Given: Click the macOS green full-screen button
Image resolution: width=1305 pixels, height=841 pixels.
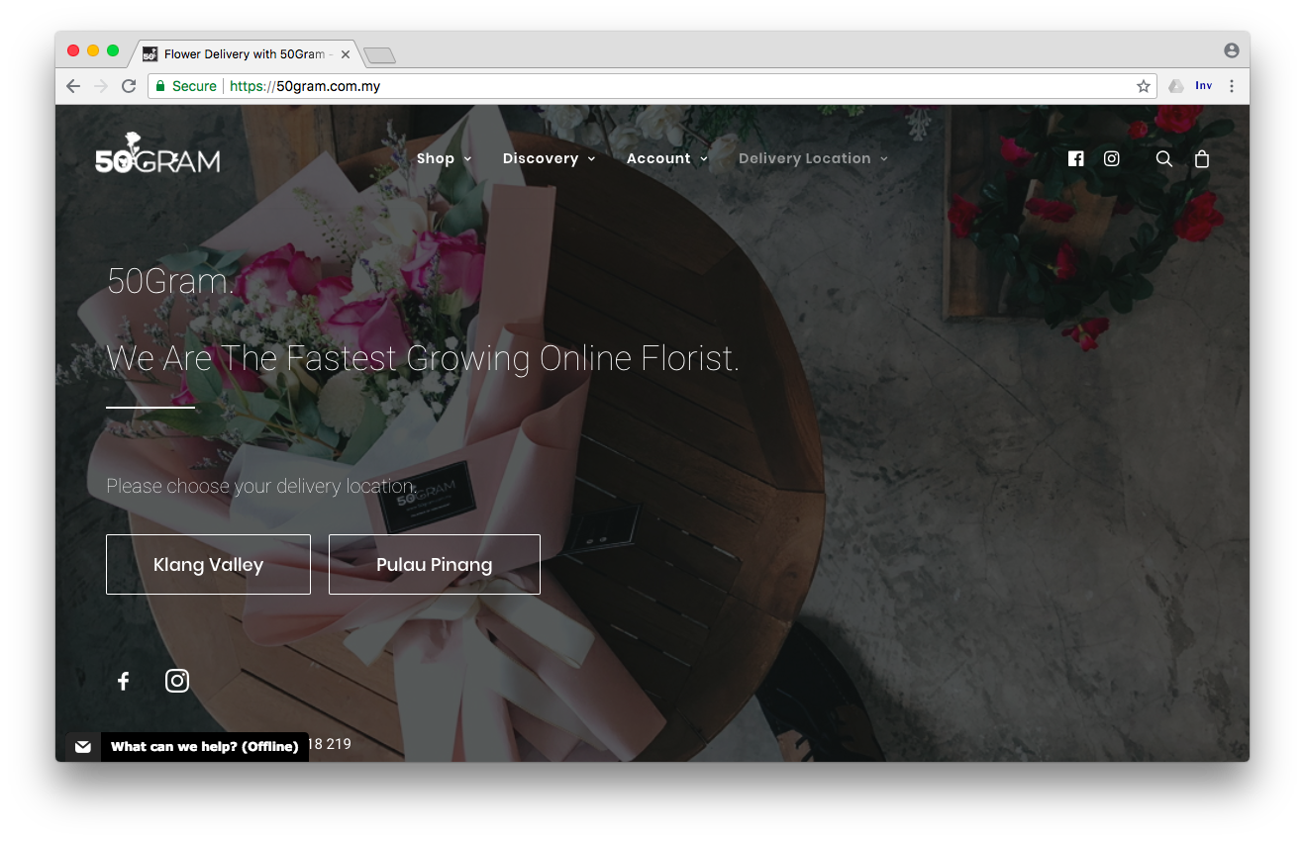Looking at the screenshot, I should point(113,50).
